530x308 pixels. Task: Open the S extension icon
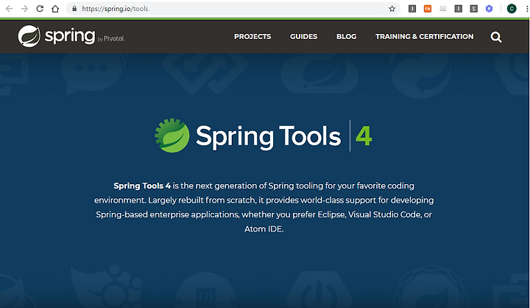pos(474,9)
